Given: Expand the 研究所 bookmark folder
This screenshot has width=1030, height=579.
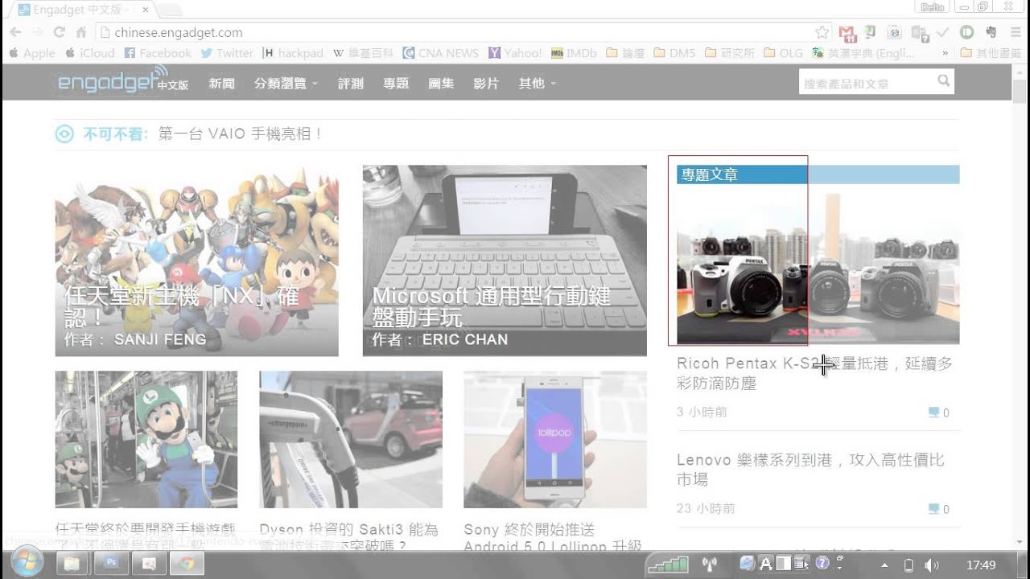Looking at the screenshot, I should pos(730,53).
